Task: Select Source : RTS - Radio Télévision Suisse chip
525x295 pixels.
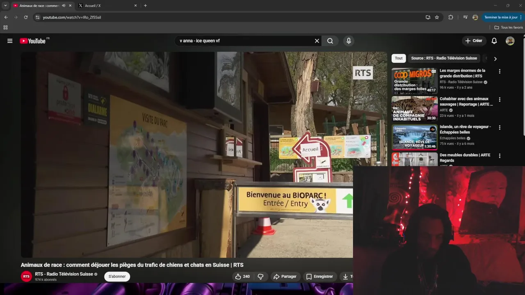Action: point(444,58)
